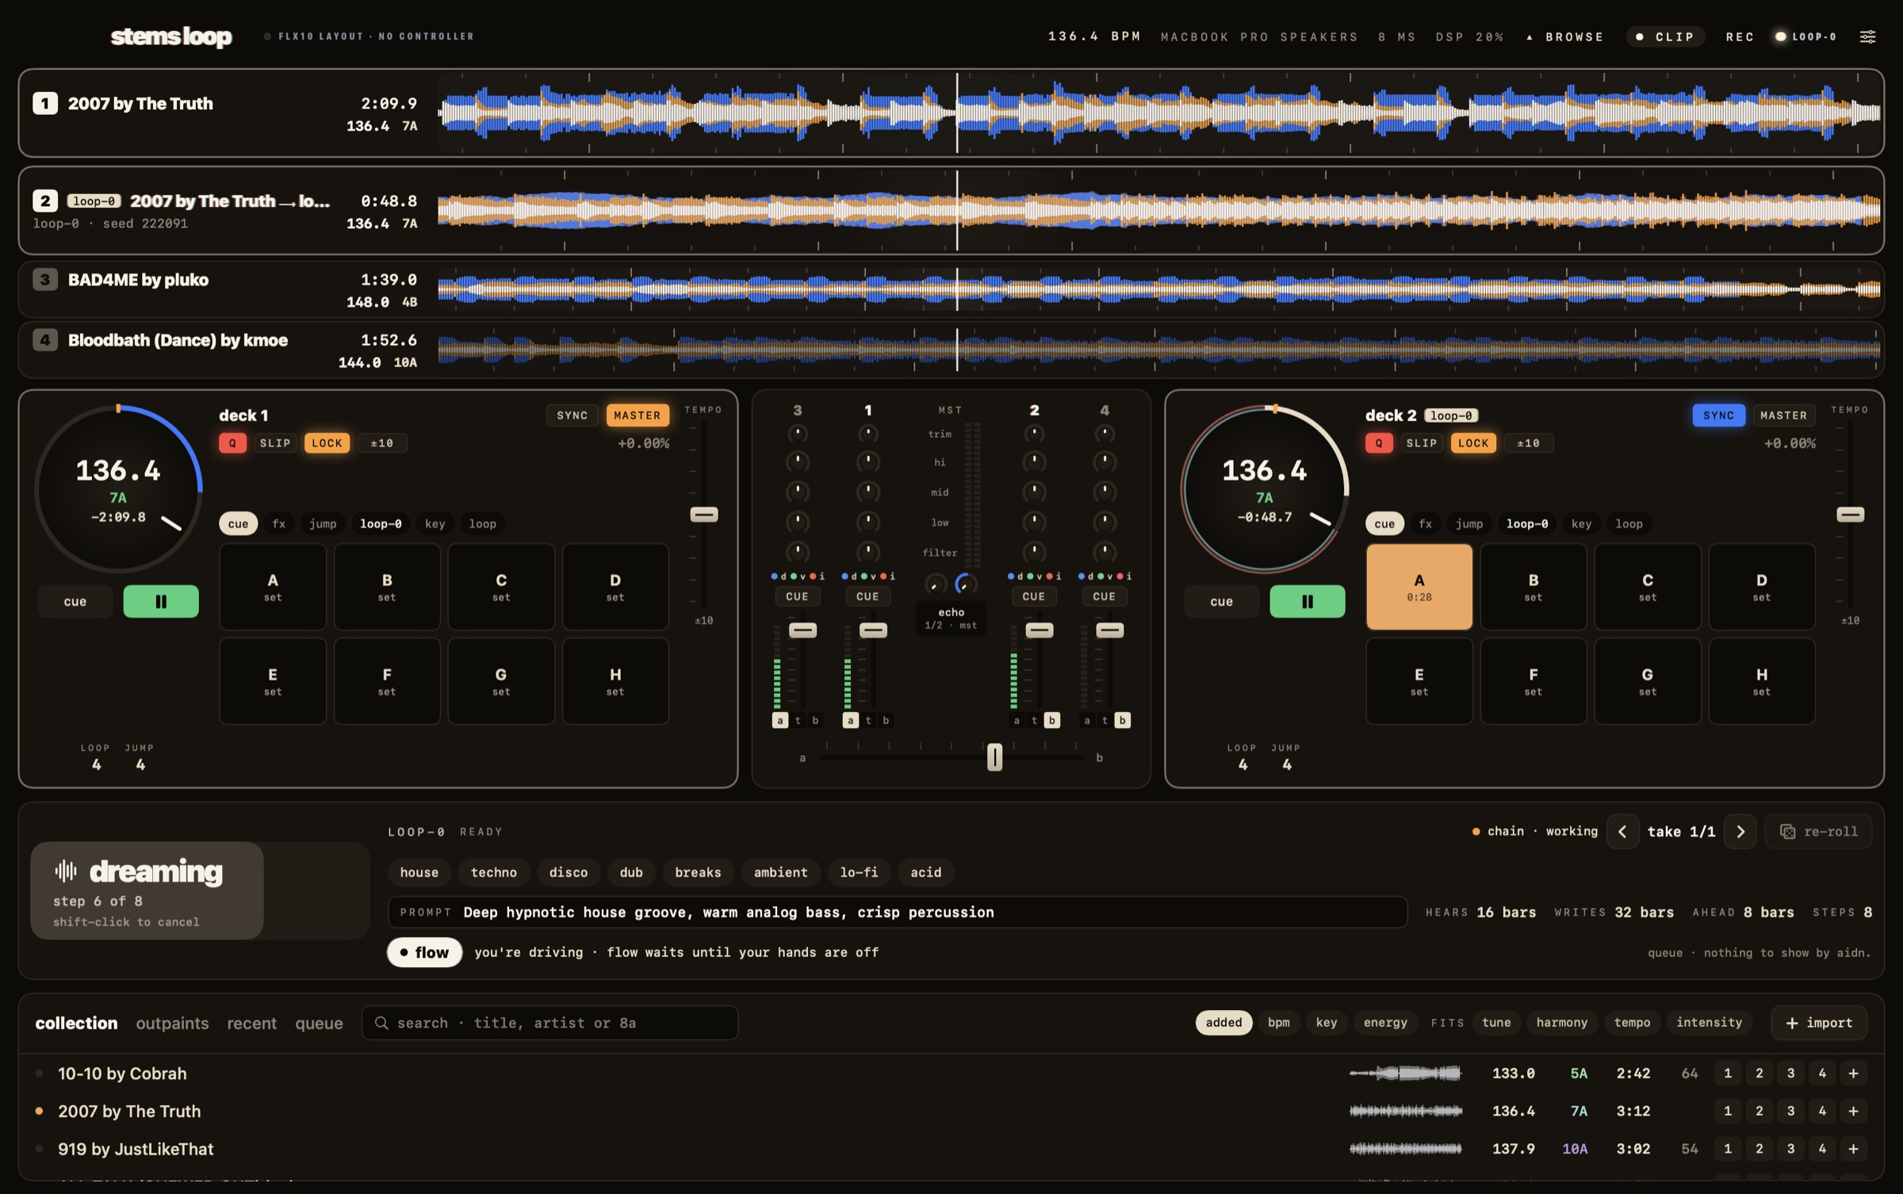Trigger hot cue pad A 0:28 on deck 2
The width and height of the screenshot is (1903, 1194).
(x=1419, y=587)
